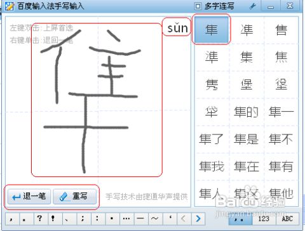305x231 pixels.
Task: Choose candidate character 售
Action: pyautogui.click(x=281, y=30)
